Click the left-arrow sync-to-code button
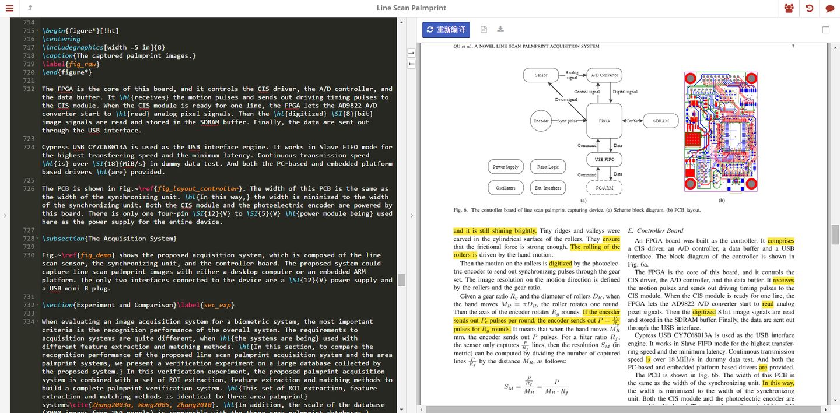Viewport: 840px width, 413px height. point(411,64)
